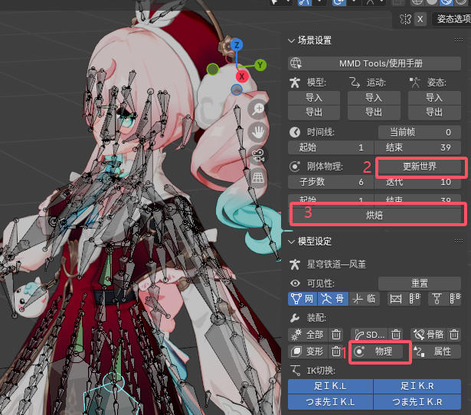Toggle the camera view icon
Image resolution: width=471 pixels, height=415 pixels.
pyautogui.click(x=258, y=155)
